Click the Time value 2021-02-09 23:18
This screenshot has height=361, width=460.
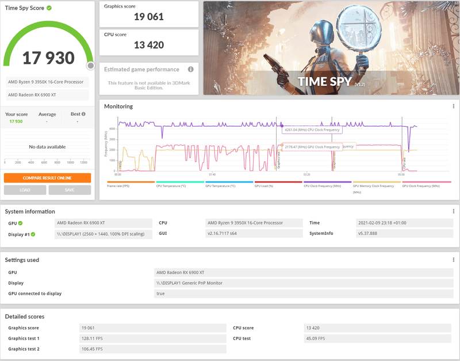tap(405, 223)
